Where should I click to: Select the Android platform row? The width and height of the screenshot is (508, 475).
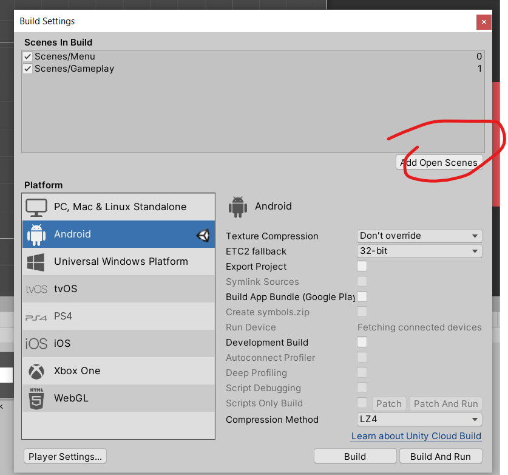pos(118,234)
